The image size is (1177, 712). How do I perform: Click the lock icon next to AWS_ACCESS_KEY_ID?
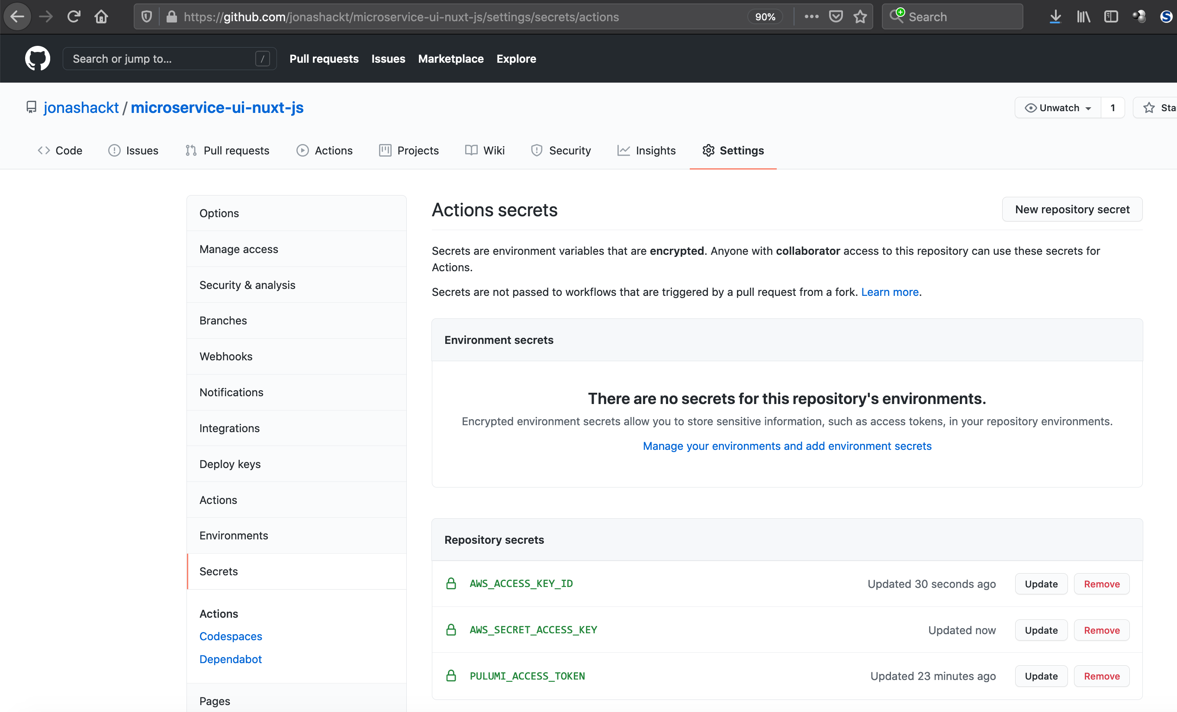(450, 583)
